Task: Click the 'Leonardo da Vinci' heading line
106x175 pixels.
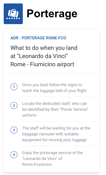Action: (x=39, y=56)
